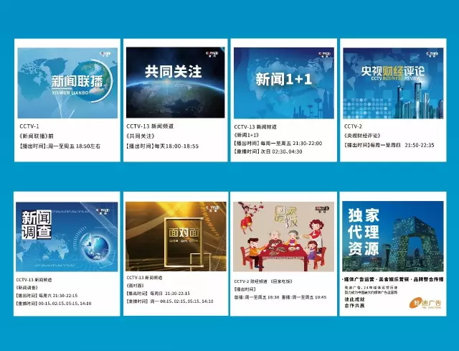Select the "《新闻调查》" title text
This screenshot has width=459, height=351.
(27, 288)
